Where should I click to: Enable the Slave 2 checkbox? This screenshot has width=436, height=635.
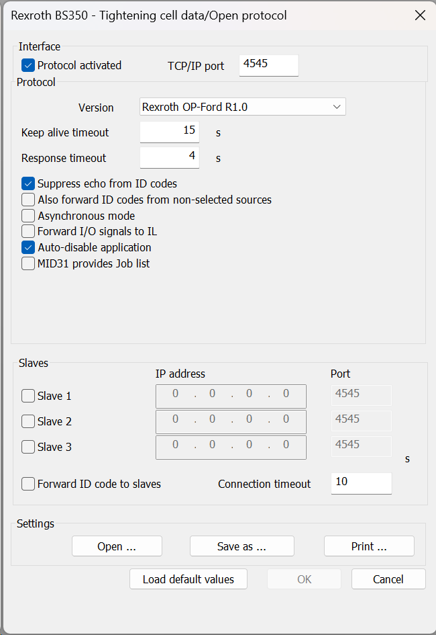(28, 421)
